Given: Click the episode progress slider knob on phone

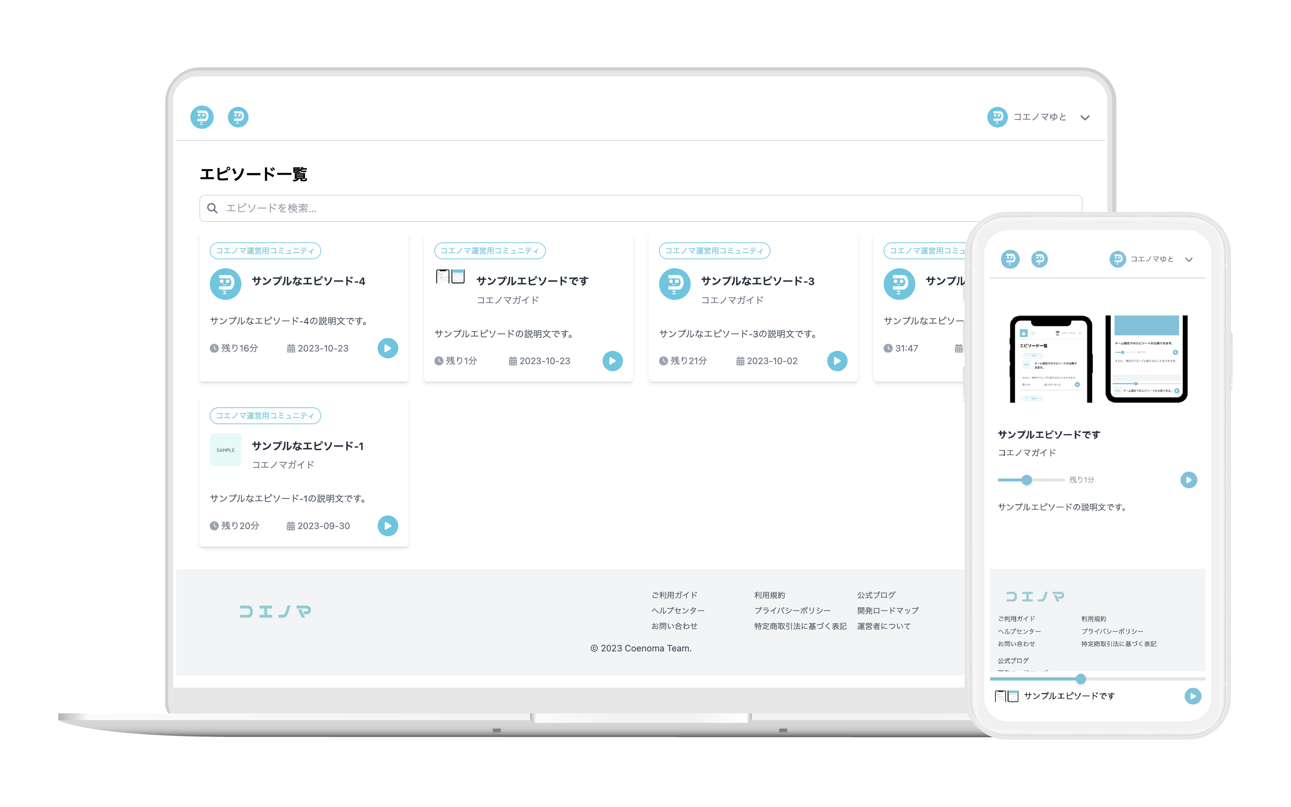Looking at the screenshot, I should pyautogui.click(x=1026, y=480).
